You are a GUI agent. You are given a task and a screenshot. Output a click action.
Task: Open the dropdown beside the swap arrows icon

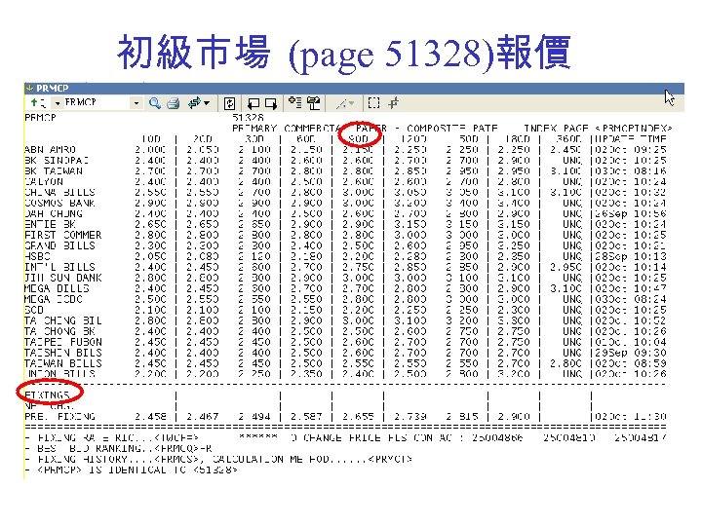coord(207,103)
